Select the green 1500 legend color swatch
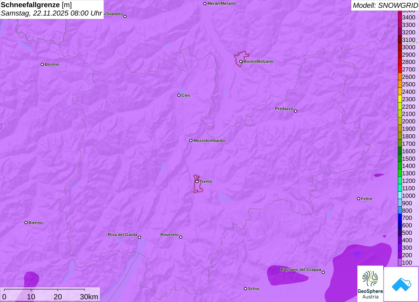 pos(400,159)
